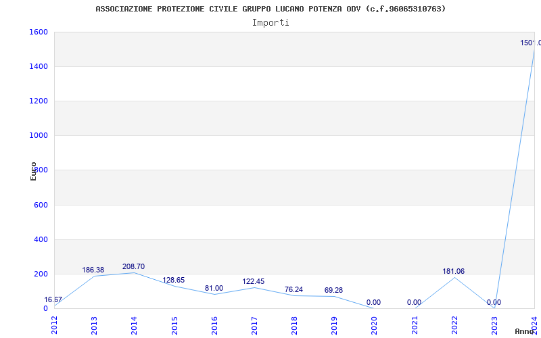The image size is (541, 338).
Task: Click the 16.67 label near 2012
Action: coord(53,300)
